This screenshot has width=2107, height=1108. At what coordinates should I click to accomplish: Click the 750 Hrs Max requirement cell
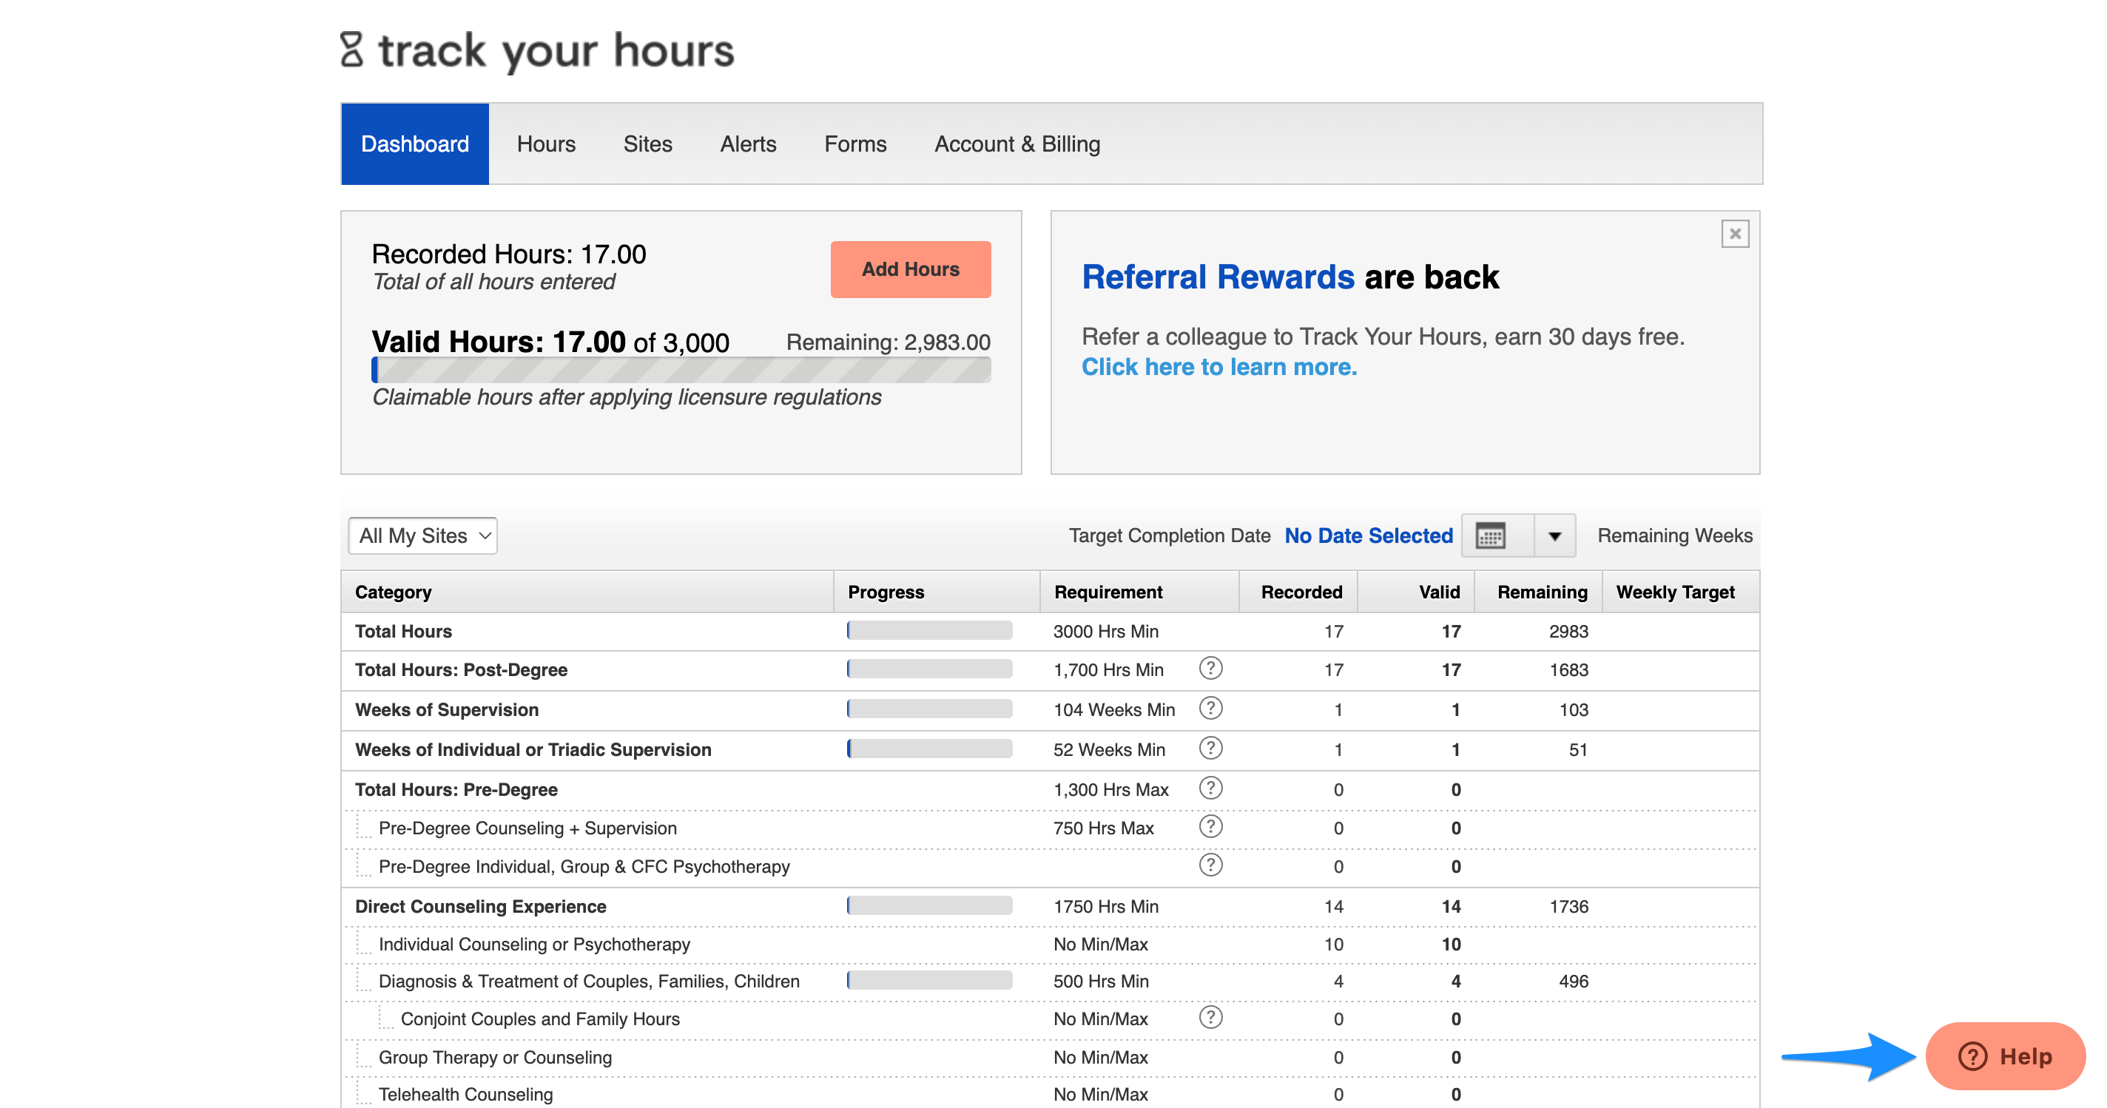tap(1103, 828)
